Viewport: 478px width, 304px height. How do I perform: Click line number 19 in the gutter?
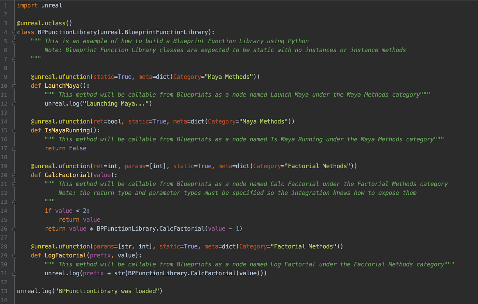[4, 166]
